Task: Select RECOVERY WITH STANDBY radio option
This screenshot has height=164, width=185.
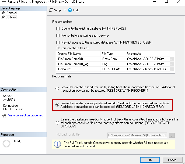Action: [x=57, y=123]
